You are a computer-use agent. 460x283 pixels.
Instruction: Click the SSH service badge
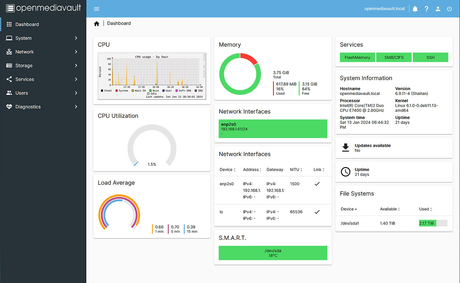(x=431, y=57)
